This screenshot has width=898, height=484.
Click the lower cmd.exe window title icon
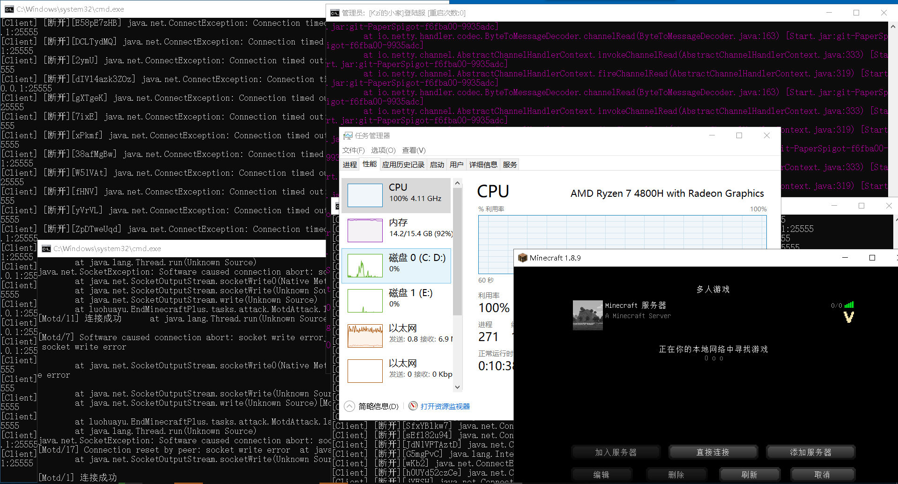pyautogui.click(x=46, y=248)
